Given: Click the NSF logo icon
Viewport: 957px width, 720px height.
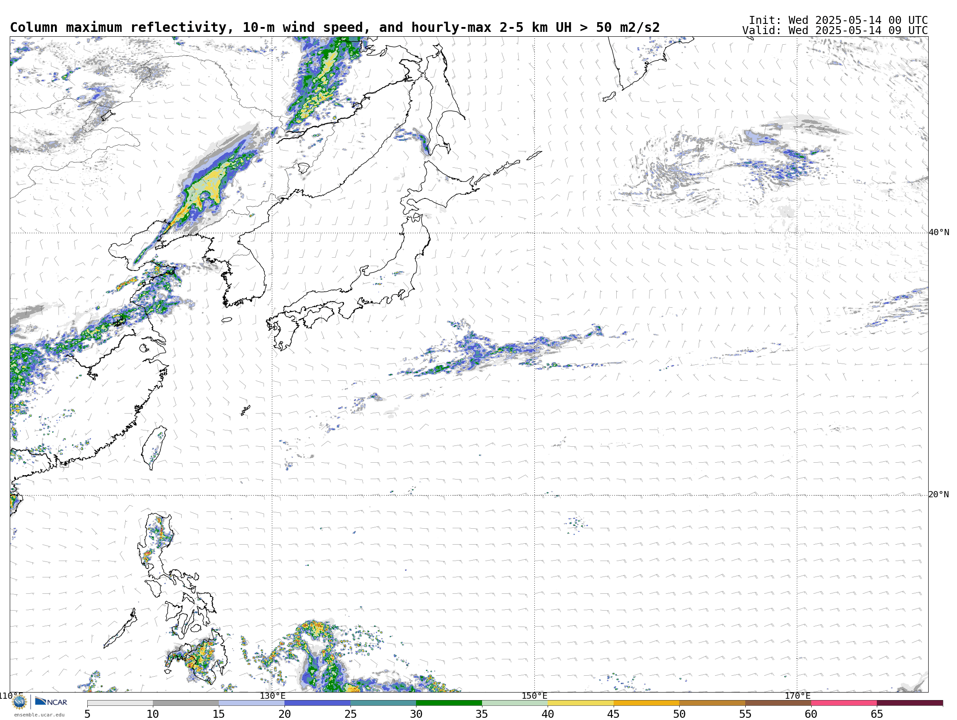Looking at the screenshot, I should click(x=19, y=702).
